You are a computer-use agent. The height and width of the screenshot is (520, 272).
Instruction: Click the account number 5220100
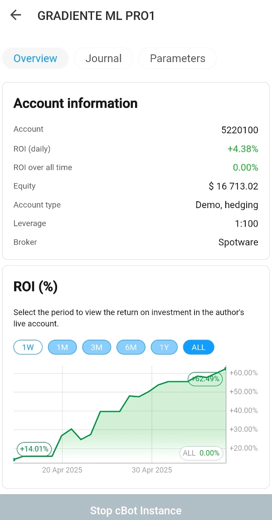239,130
